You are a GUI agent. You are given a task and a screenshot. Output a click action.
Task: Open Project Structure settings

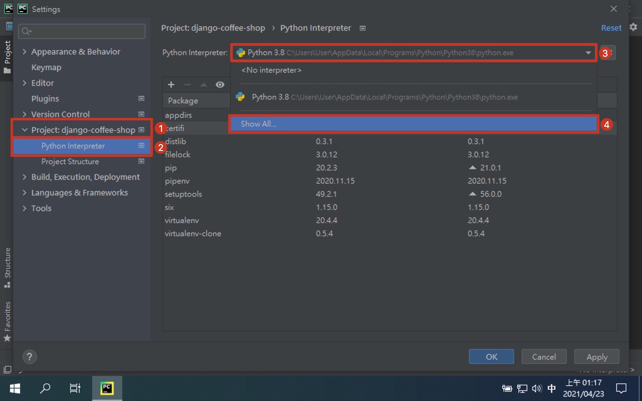70,161
